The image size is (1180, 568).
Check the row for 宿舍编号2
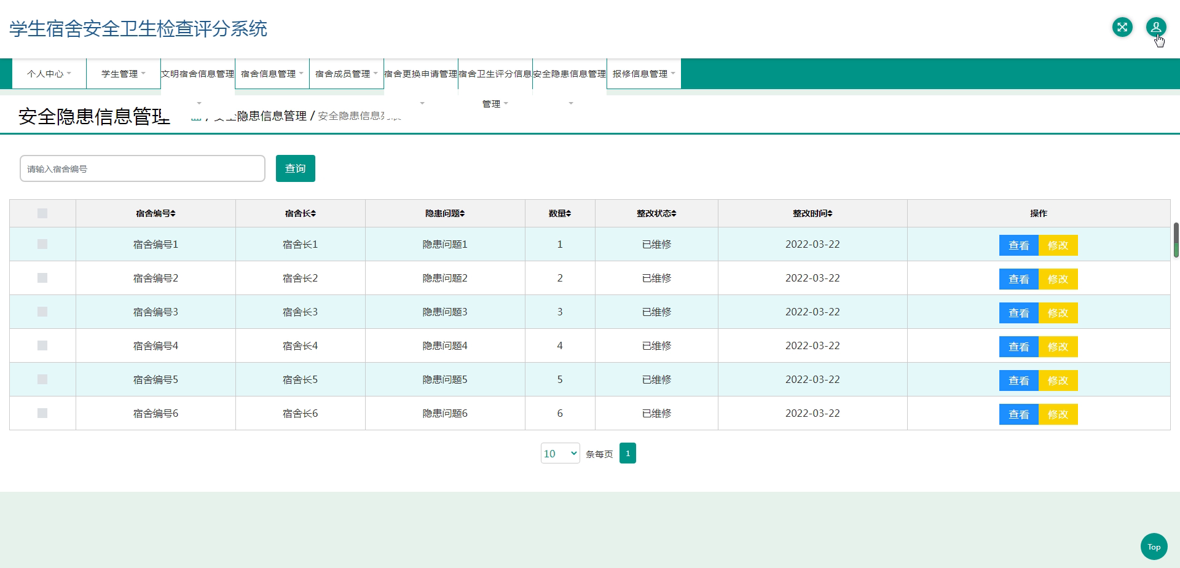coord(42,278)
